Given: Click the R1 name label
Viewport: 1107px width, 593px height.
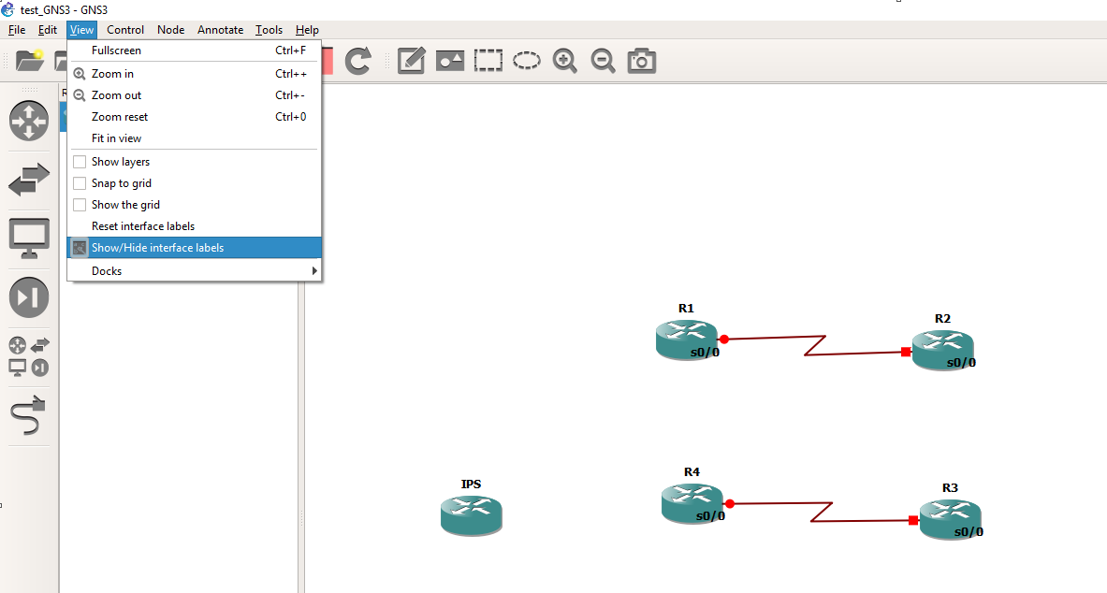Looking at the screenshot, I should click(x=686, y=309).
